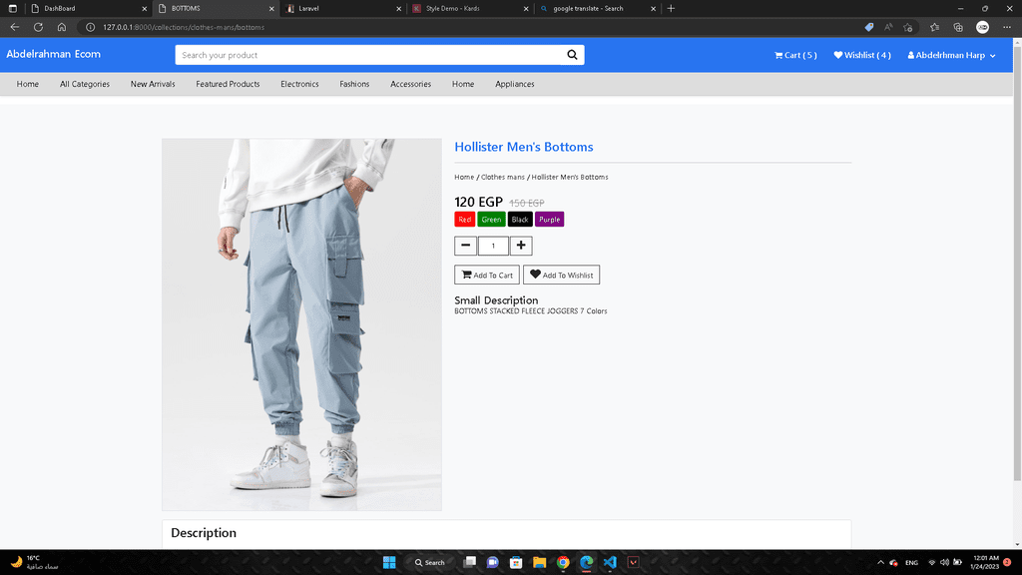
Task: Reload the page with the refresh icon
Action: coord(39,27)
